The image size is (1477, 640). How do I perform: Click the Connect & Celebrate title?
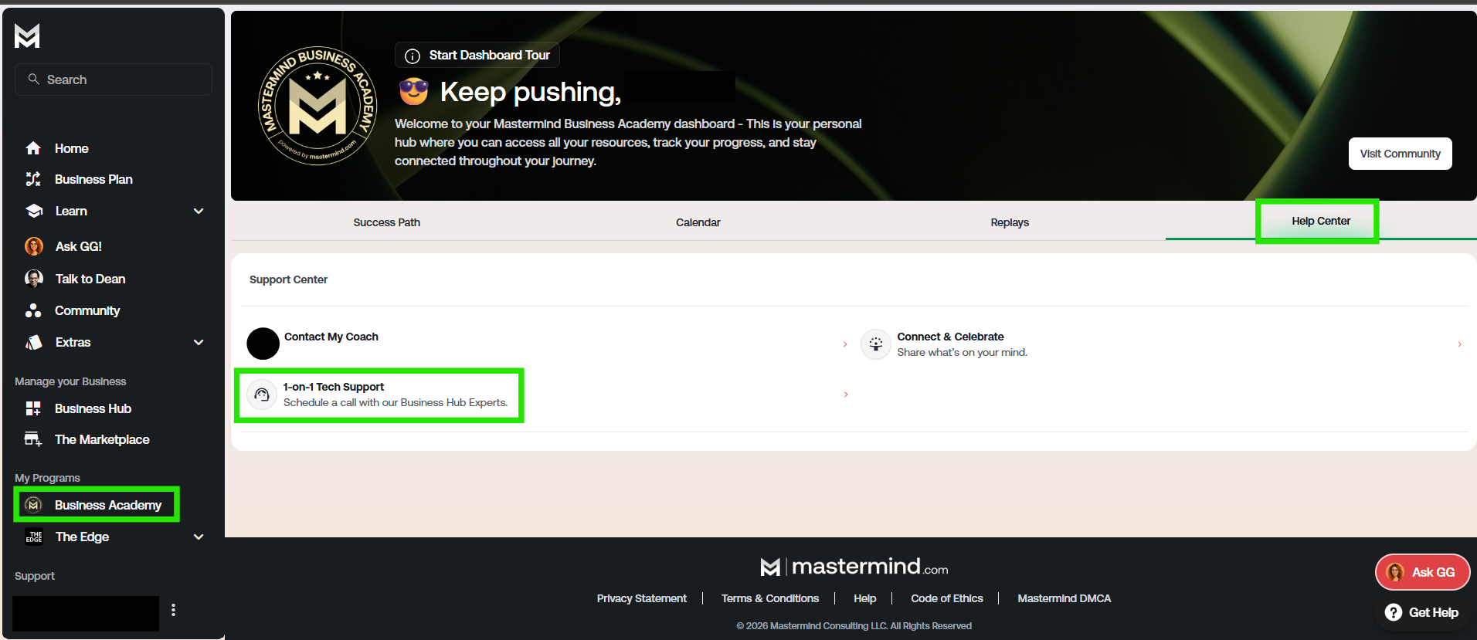click(x=951, y=337)
